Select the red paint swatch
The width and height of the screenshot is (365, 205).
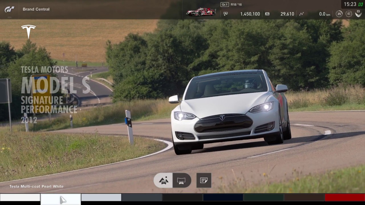[345, 197]
